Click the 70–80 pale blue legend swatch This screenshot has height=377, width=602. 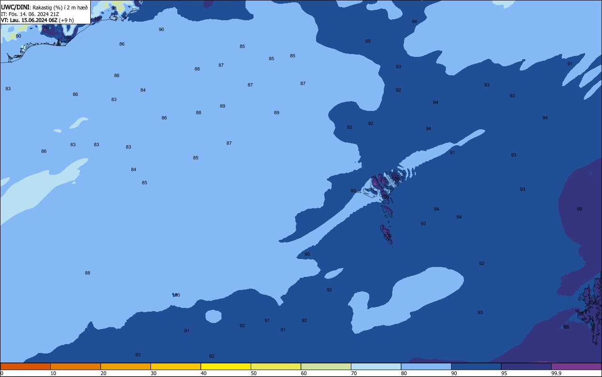coord(376,366)
